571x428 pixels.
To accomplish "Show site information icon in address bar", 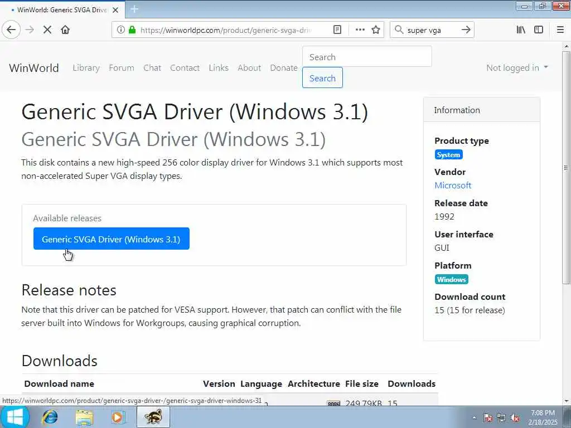I will 120,30.
